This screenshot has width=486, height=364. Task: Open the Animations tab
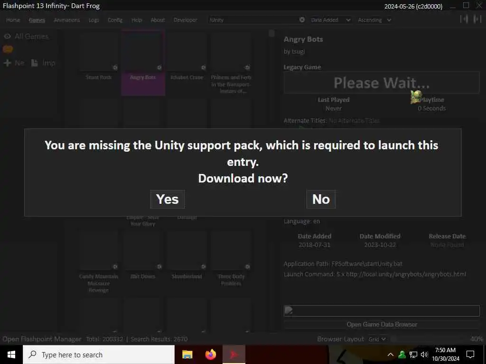(66, 20)
